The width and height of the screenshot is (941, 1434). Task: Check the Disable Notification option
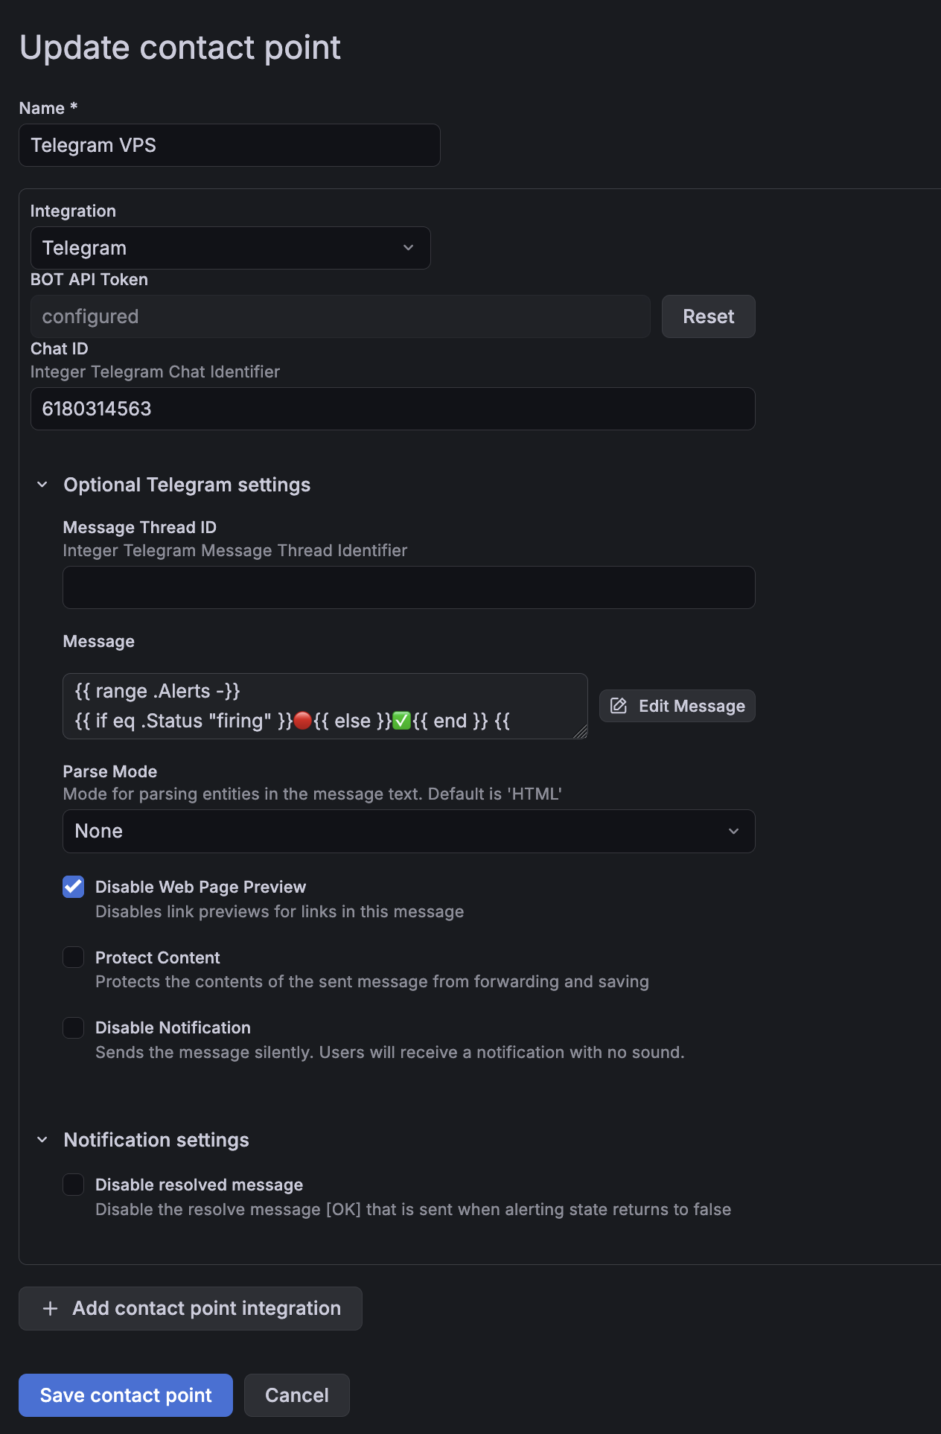coord(74,1027)
